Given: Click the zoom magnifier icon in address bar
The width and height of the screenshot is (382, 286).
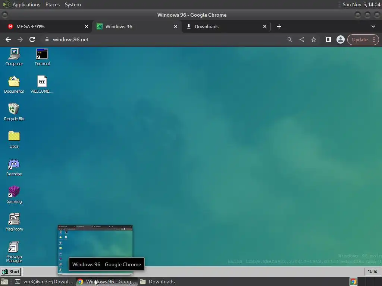Looking at the screenshot, I should point(289,39).
